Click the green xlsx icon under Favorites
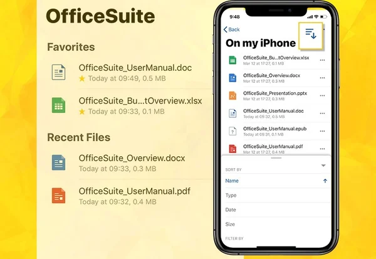The image size is (376, 259). pyautogui.click(x=58, y=105)
